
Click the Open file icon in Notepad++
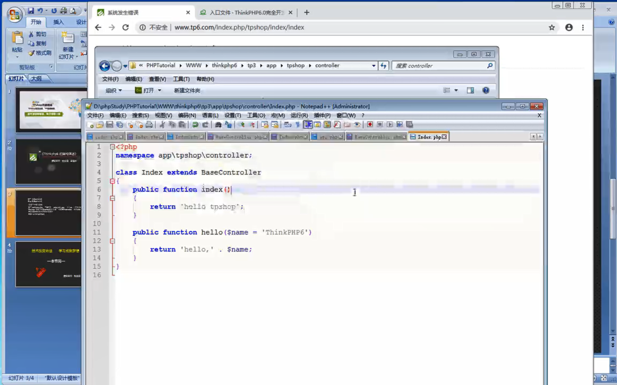pos(100,125)
